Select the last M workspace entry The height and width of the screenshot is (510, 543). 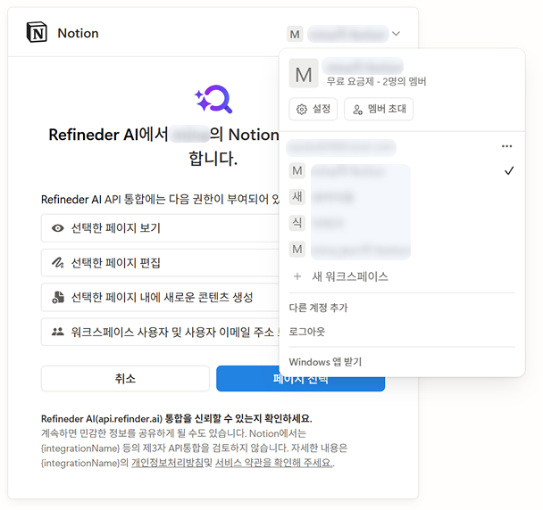point(402,249)
